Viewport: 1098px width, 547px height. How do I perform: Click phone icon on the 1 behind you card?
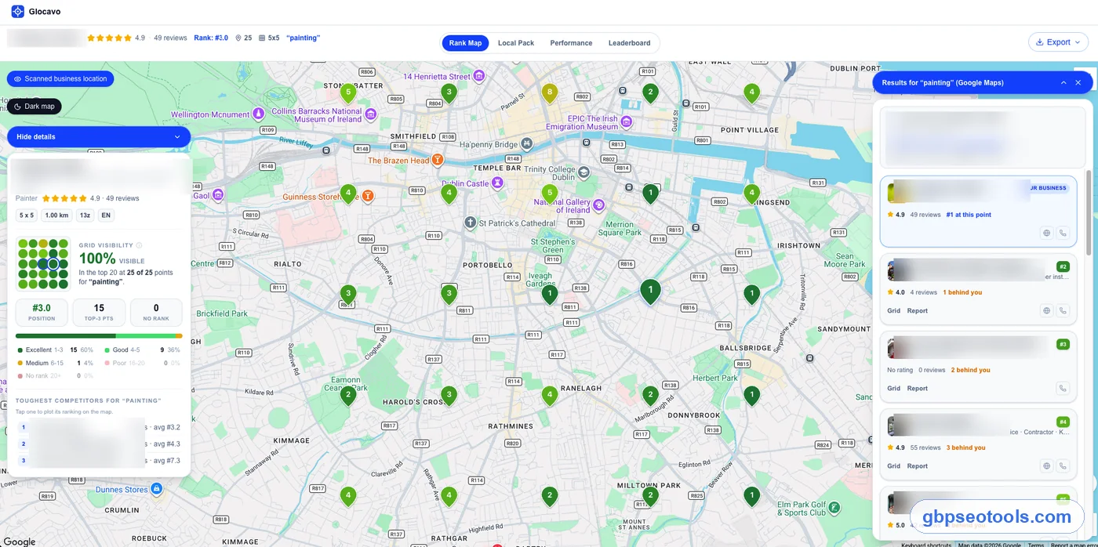click(1063, 310)
